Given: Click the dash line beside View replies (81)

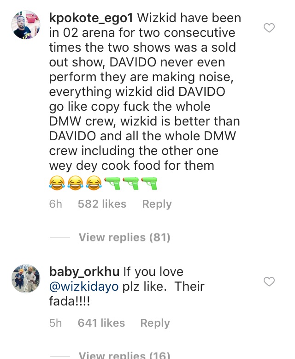Looking at the screenshot, I should [59, 237].
